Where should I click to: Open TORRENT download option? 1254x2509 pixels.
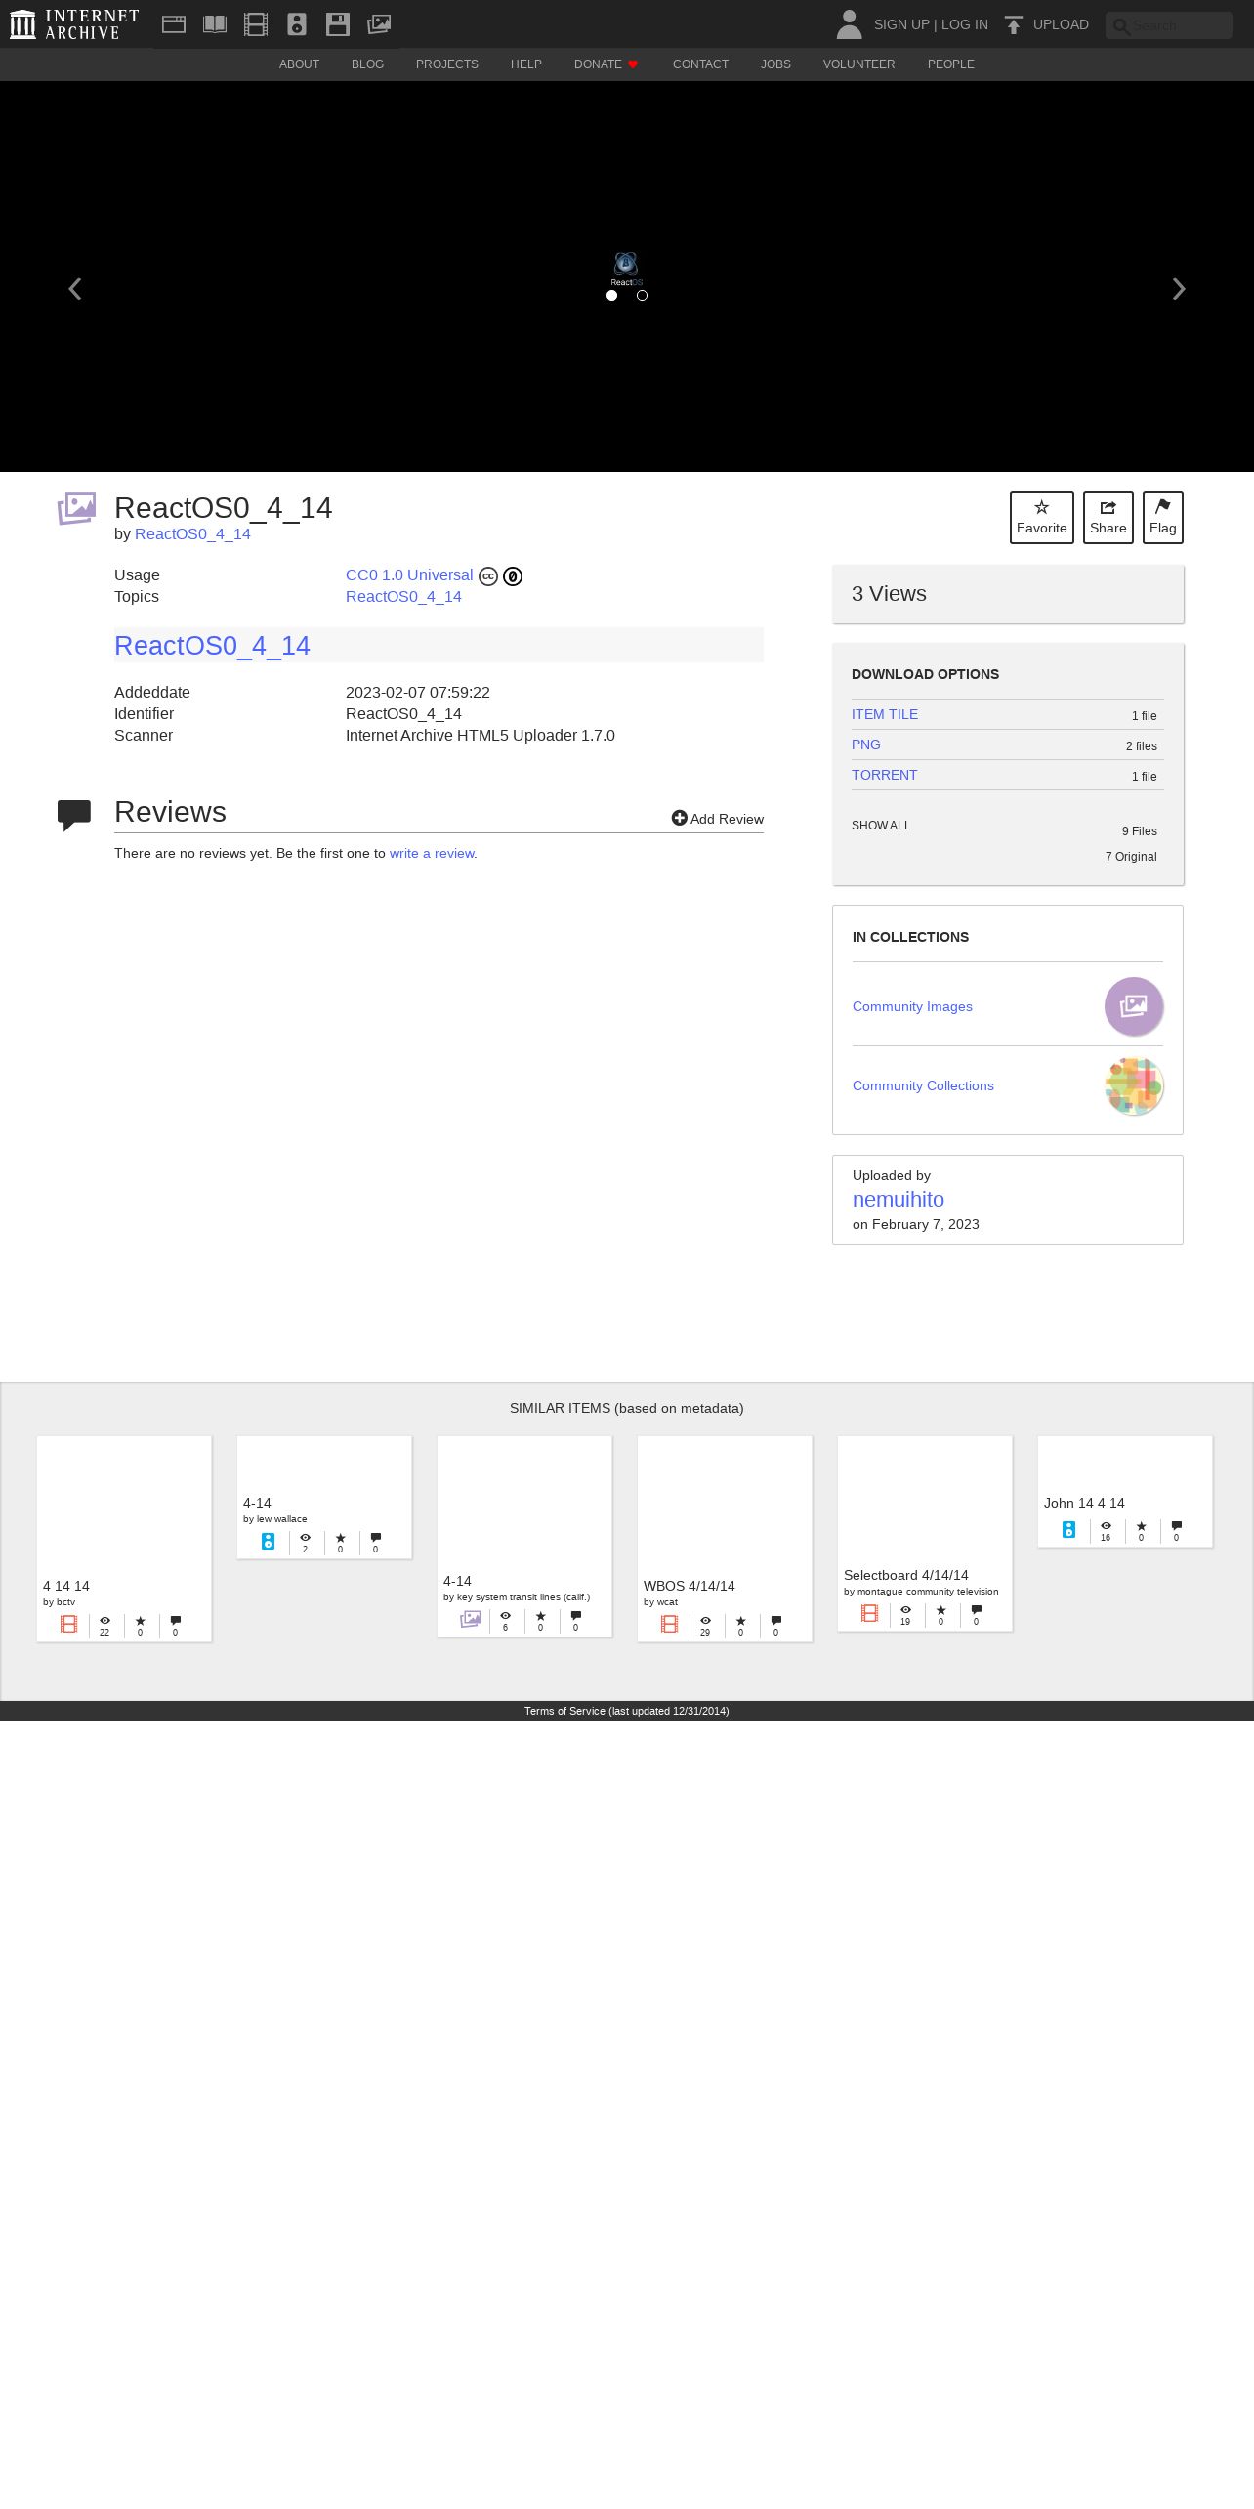coord(885,775)
